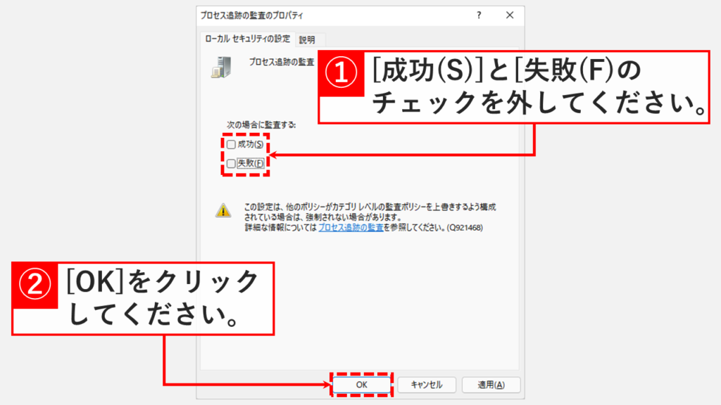Click the 適用(A) button

coord(490,385)
